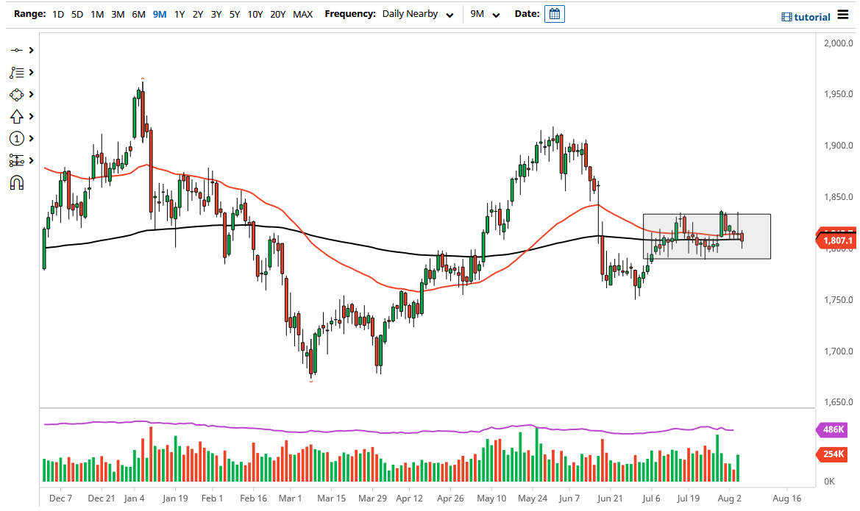The height and width of the screenshot is (511, 860).
Task: Toggle the magnet snap tool
Action: point(16,182)
